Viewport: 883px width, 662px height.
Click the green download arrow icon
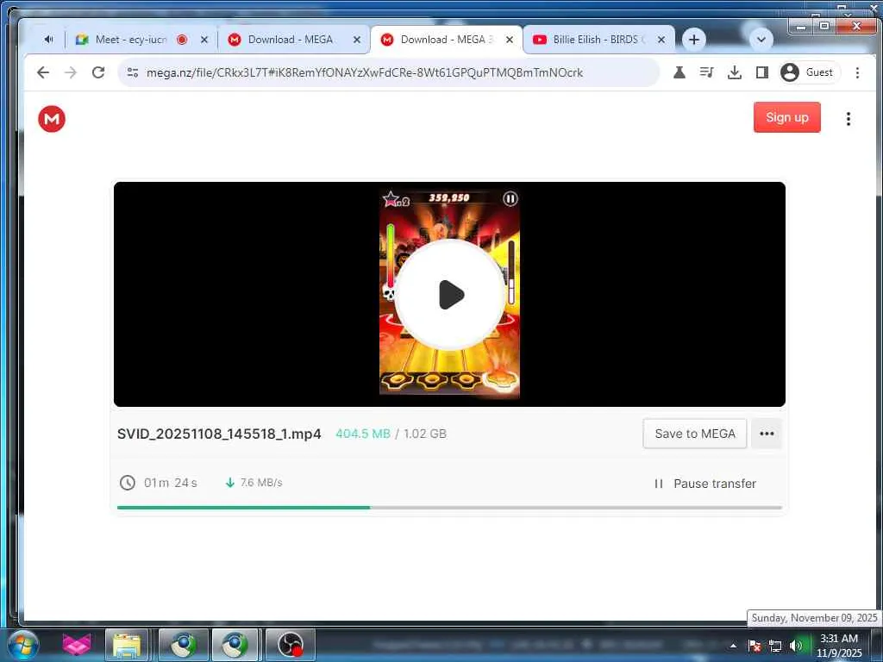(229, 483)
